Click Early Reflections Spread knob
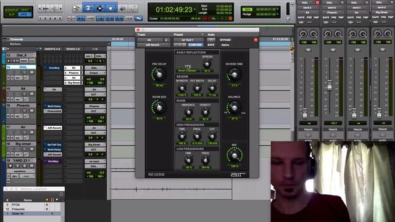Screen dimensions: 395x222 click(207, 64)
